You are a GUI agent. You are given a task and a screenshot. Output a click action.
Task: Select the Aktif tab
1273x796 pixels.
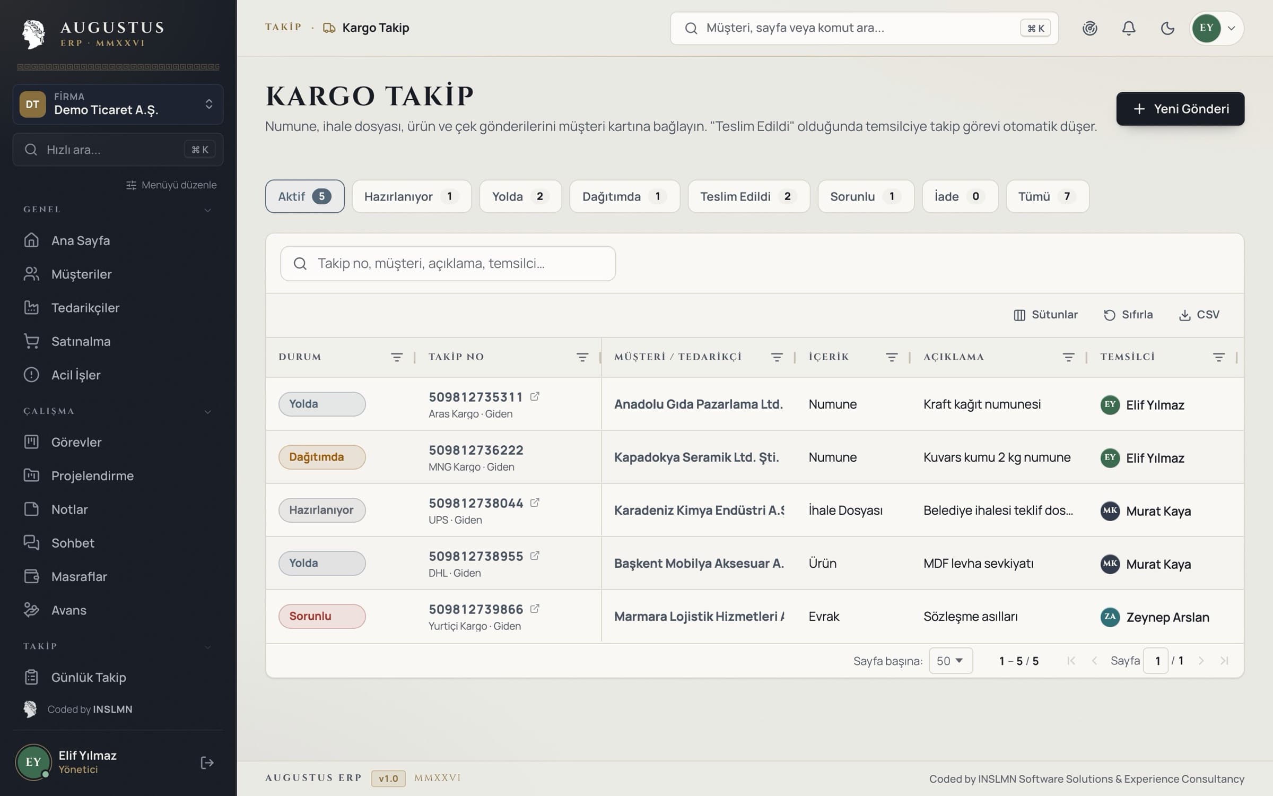tap(304, 196)
